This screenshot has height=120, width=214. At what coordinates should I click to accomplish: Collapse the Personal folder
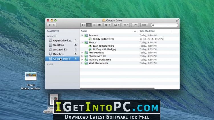tap(82, 35)
